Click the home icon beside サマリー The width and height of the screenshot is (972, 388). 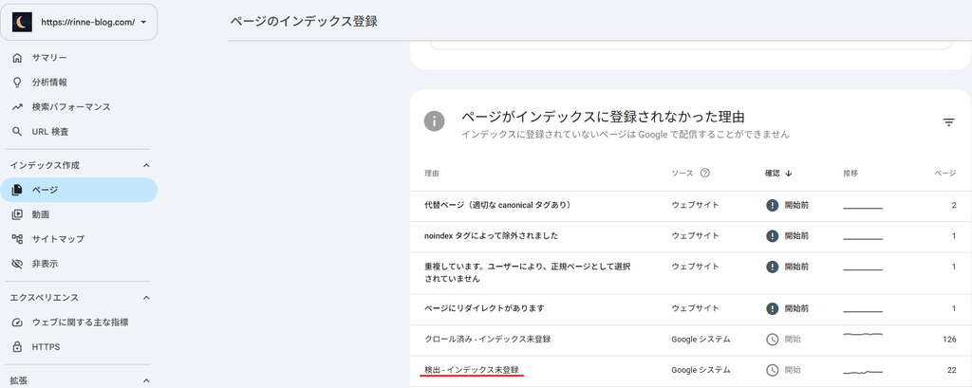17,58
